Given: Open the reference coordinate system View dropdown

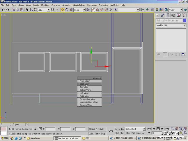Looking at the screenshot, I should (x=79, y=10).
